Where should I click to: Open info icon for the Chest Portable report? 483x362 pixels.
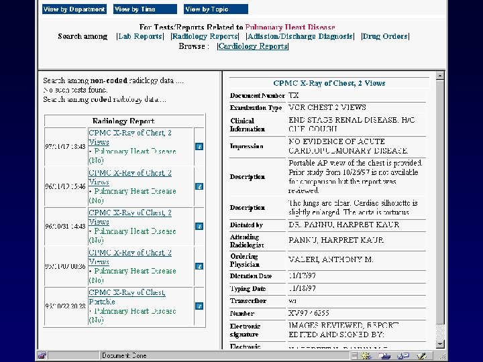point(199,306)
